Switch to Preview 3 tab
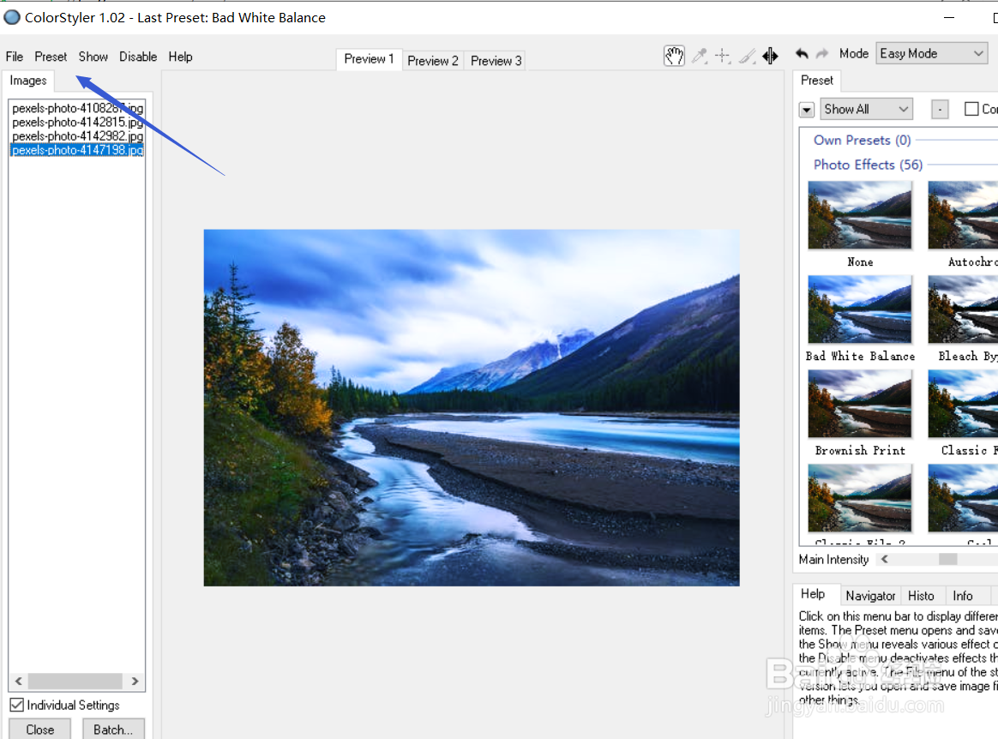This screenshot has width=998, height=739. pyautogui.click(x=496, y=61)
